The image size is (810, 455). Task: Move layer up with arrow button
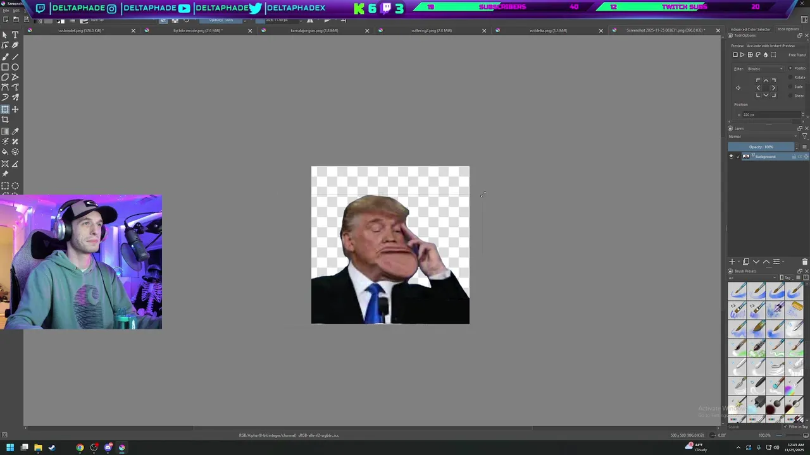point(766,262)
